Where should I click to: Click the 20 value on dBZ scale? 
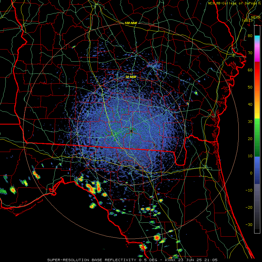(250, 139)
